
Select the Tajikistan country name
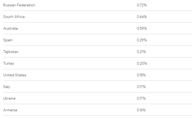coord(11,52)
